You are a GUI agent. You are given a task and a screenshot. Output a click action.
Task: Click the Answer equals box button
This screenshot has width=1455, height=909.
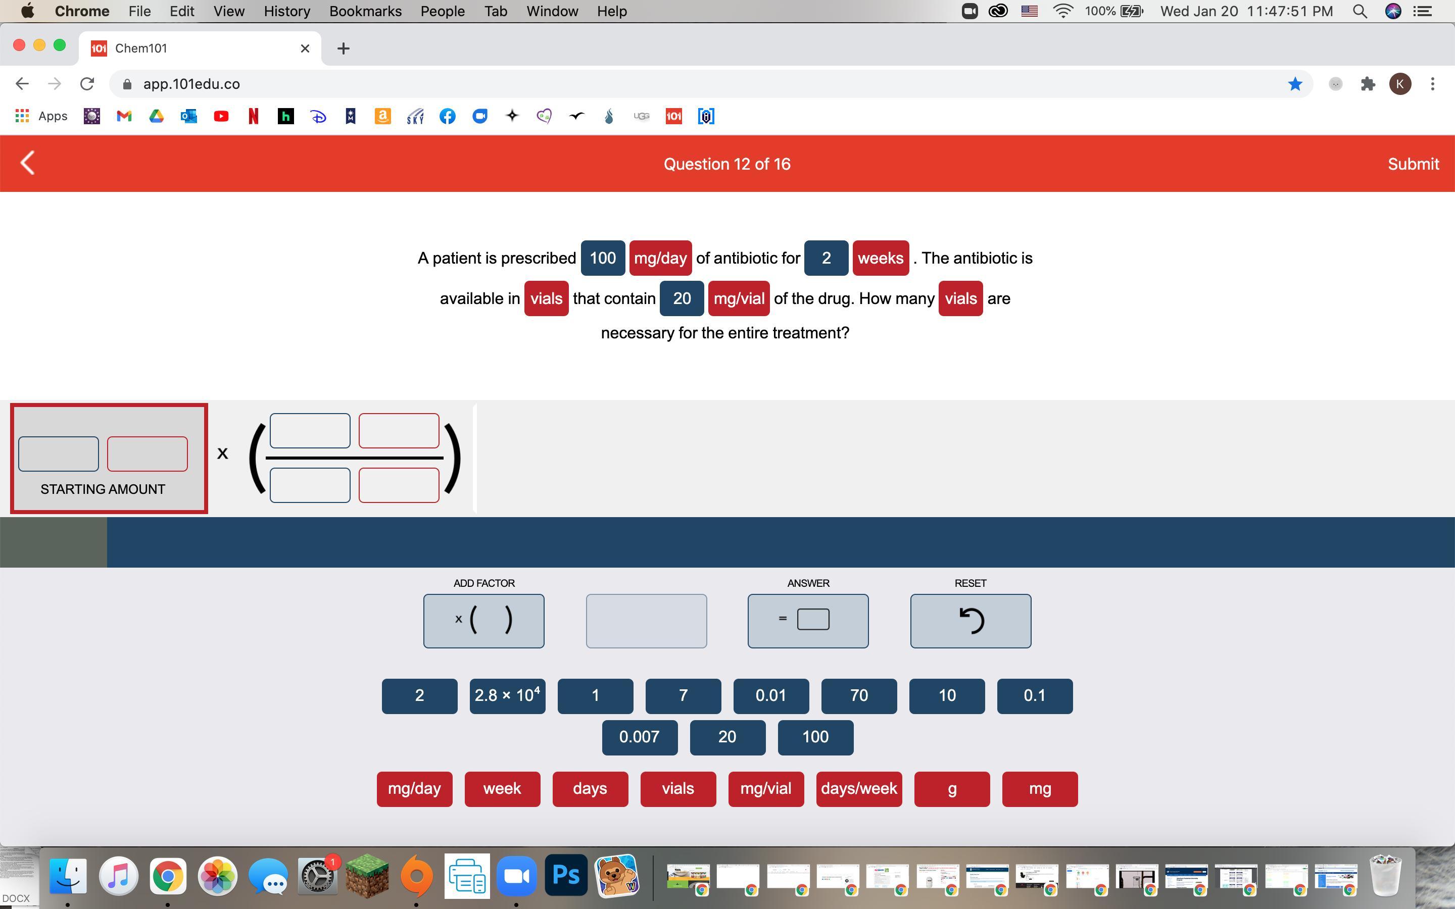tap(807, 621)
